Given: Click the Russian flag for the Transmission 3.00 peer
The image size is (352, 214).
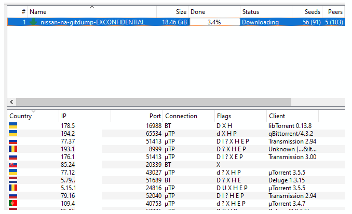Looking at the screenshot, I should tap(13, 156).
